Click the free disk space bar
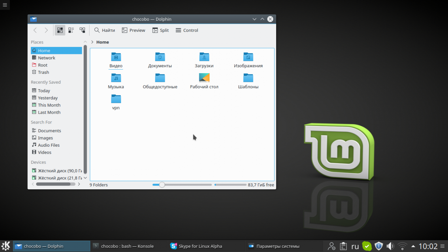 pos(231,185)
